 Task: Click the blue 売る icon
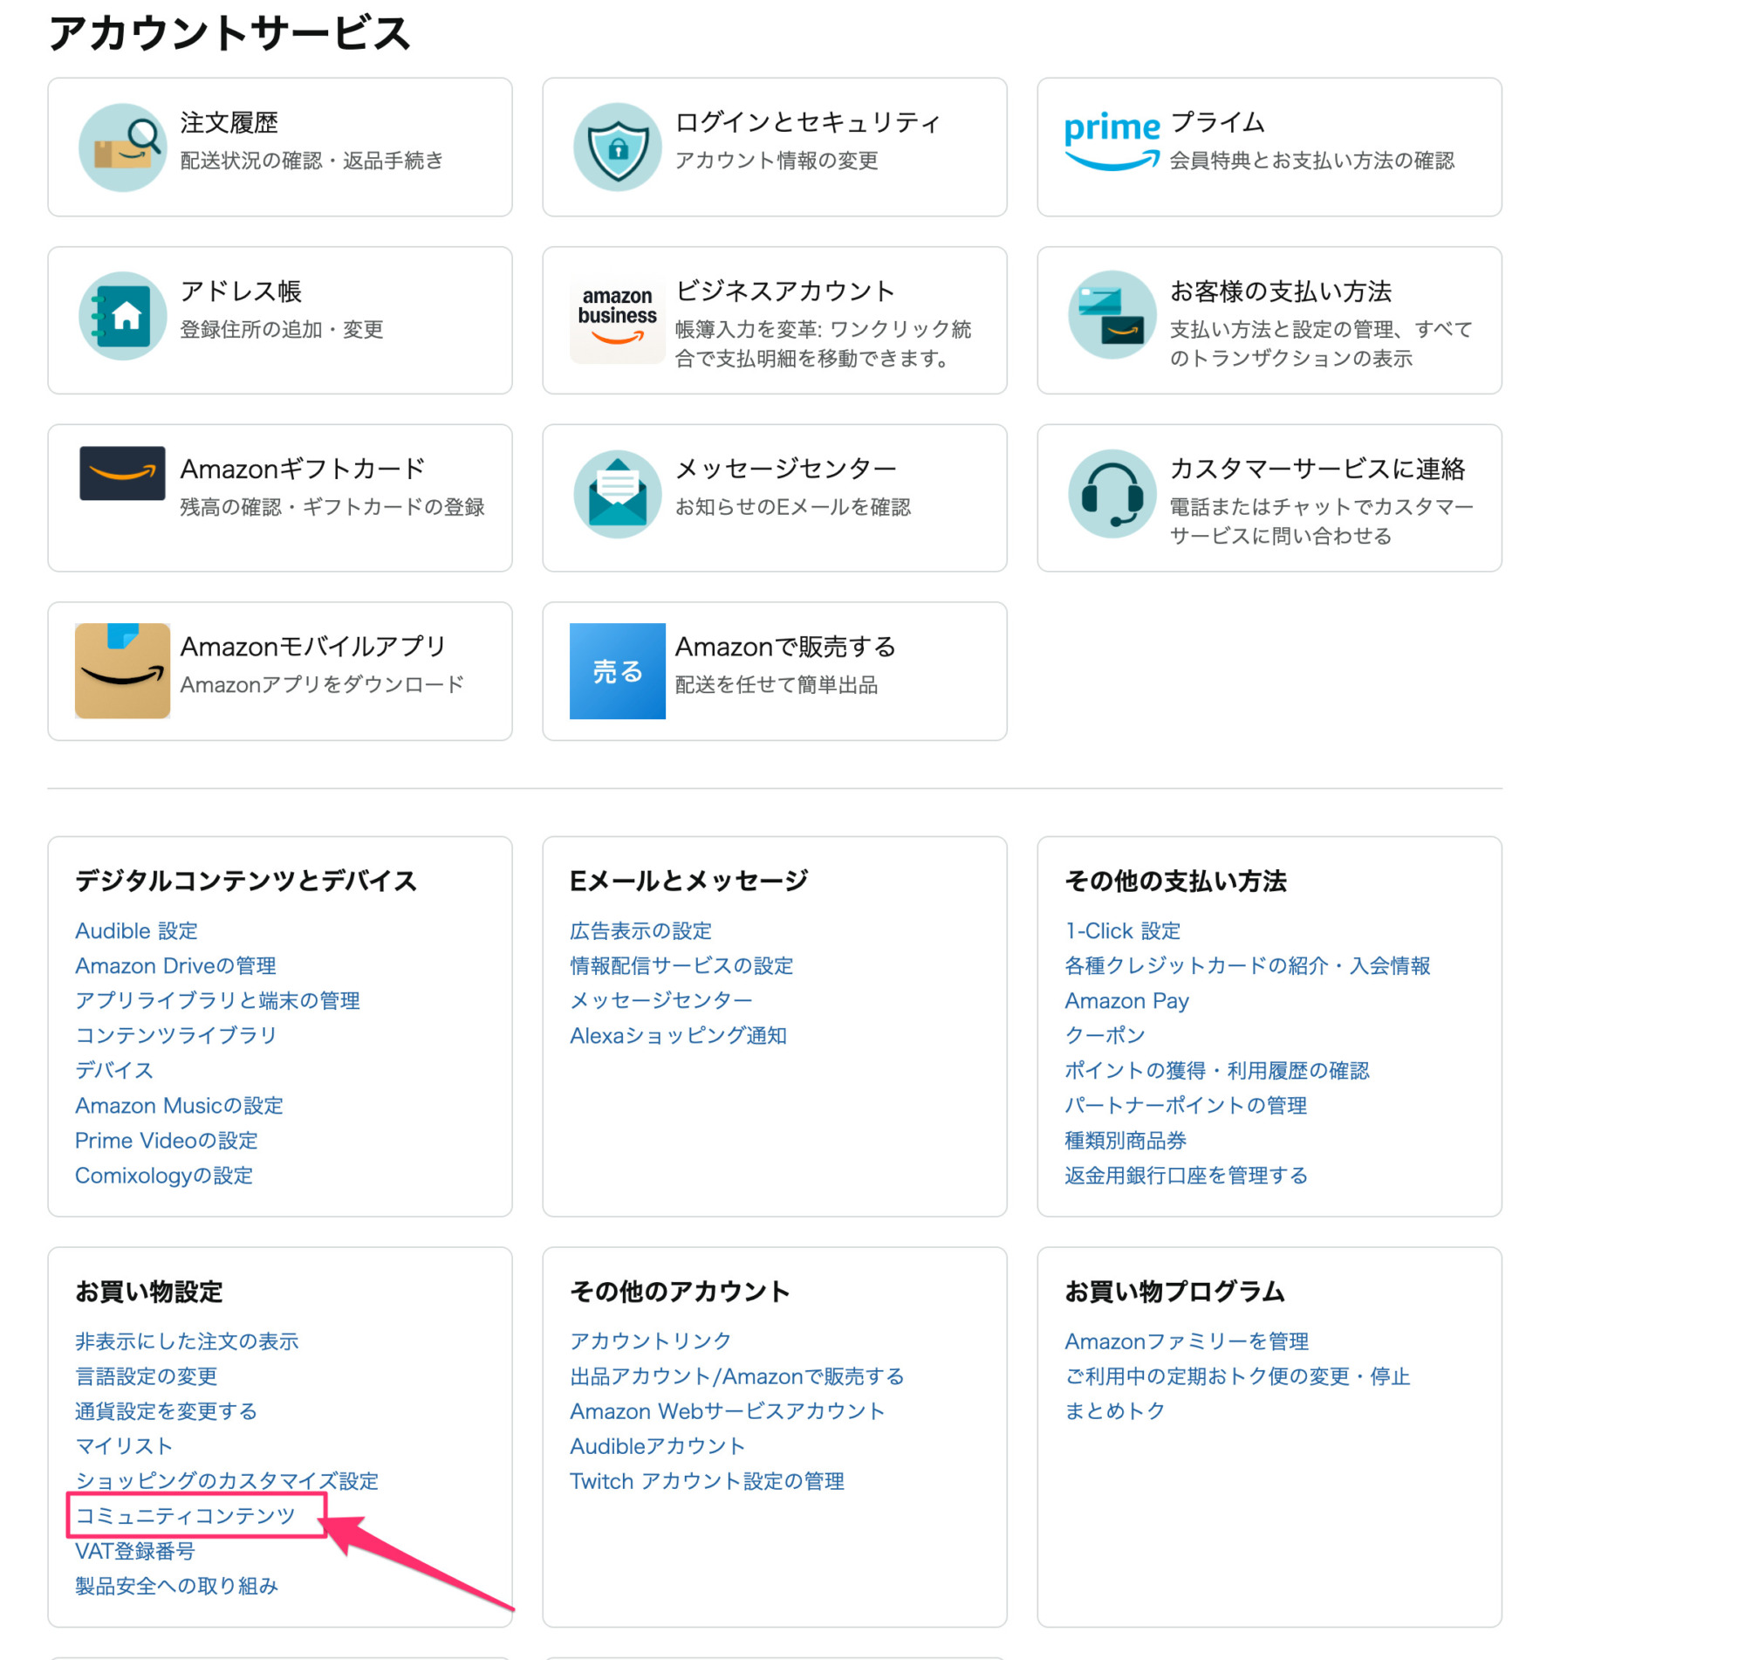(618, 671)
